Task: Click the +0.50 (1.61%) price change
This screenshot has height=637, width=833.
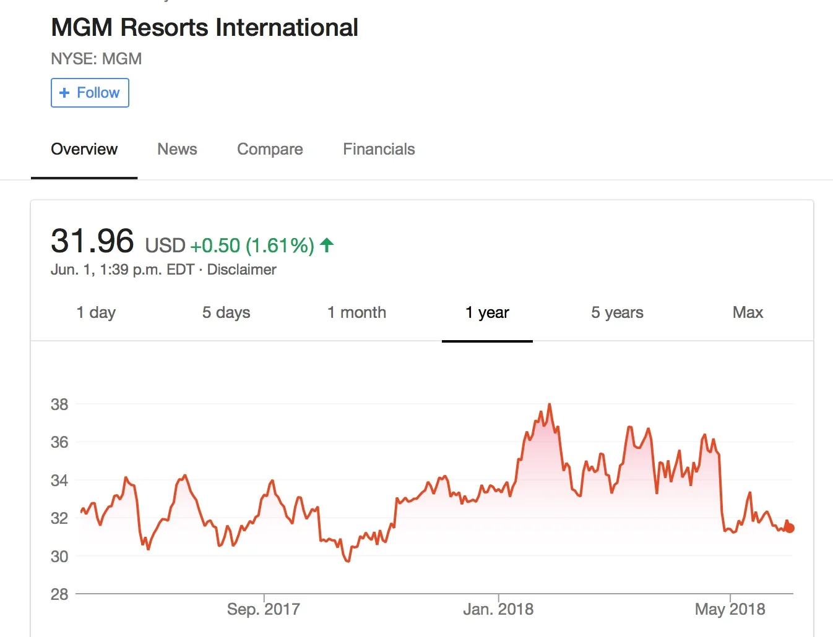Action: click(252, 246)
